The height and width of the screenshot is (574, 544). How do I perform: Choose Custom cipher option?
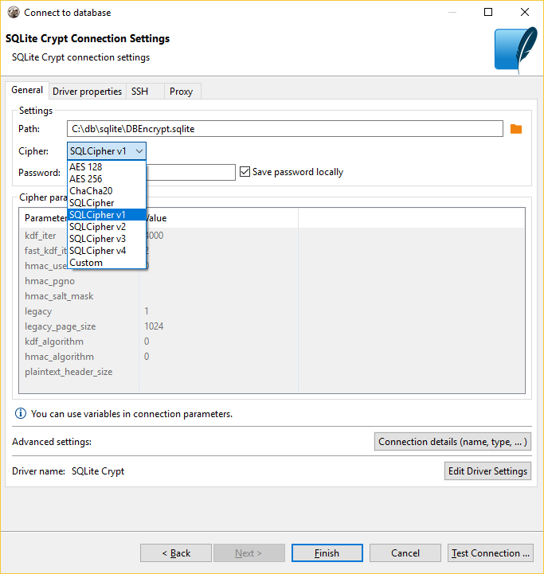click(x=107, y=263)
